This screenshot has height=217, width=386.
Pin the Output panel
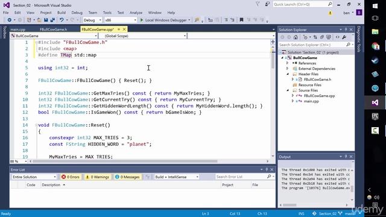(x=346, y=157)
